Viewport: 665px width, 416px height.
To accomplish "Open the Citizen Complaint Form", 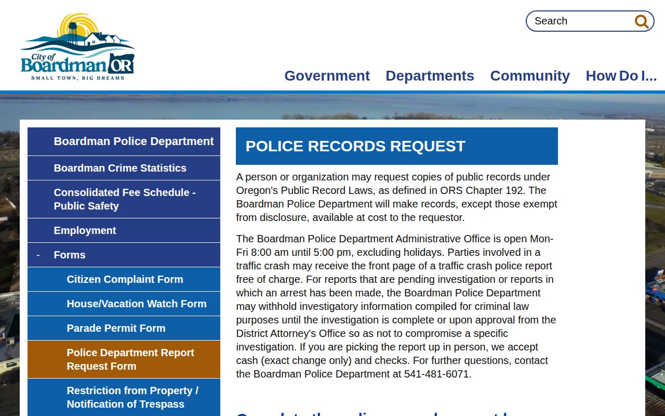I will coord(124,279).
